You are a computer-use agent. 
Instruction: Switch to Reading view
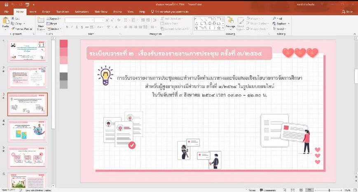click(x=301, y=190)
